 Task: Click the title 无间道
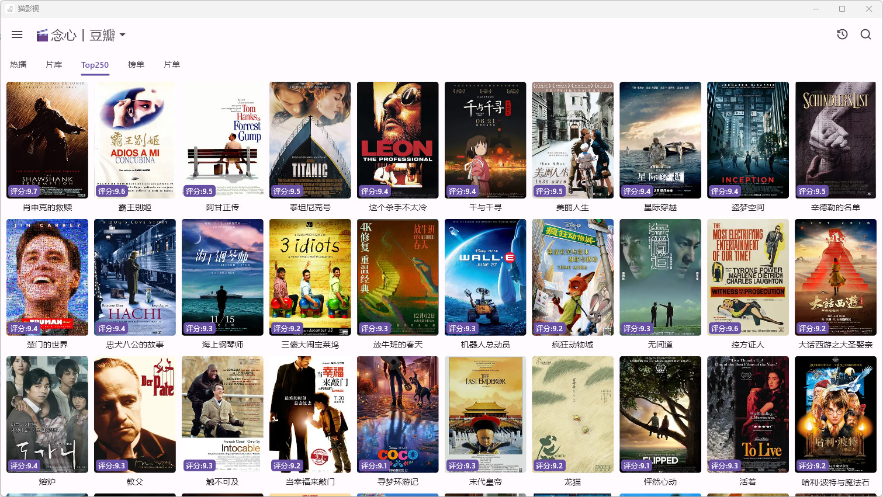point(660,345)
